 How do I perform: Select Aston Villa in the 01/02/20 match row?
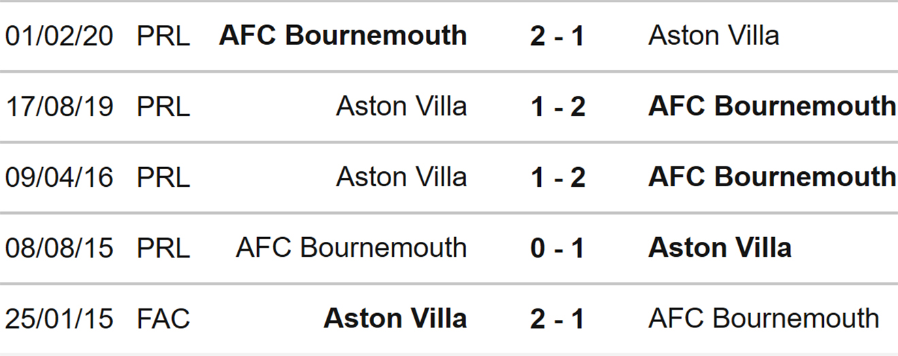714,36
